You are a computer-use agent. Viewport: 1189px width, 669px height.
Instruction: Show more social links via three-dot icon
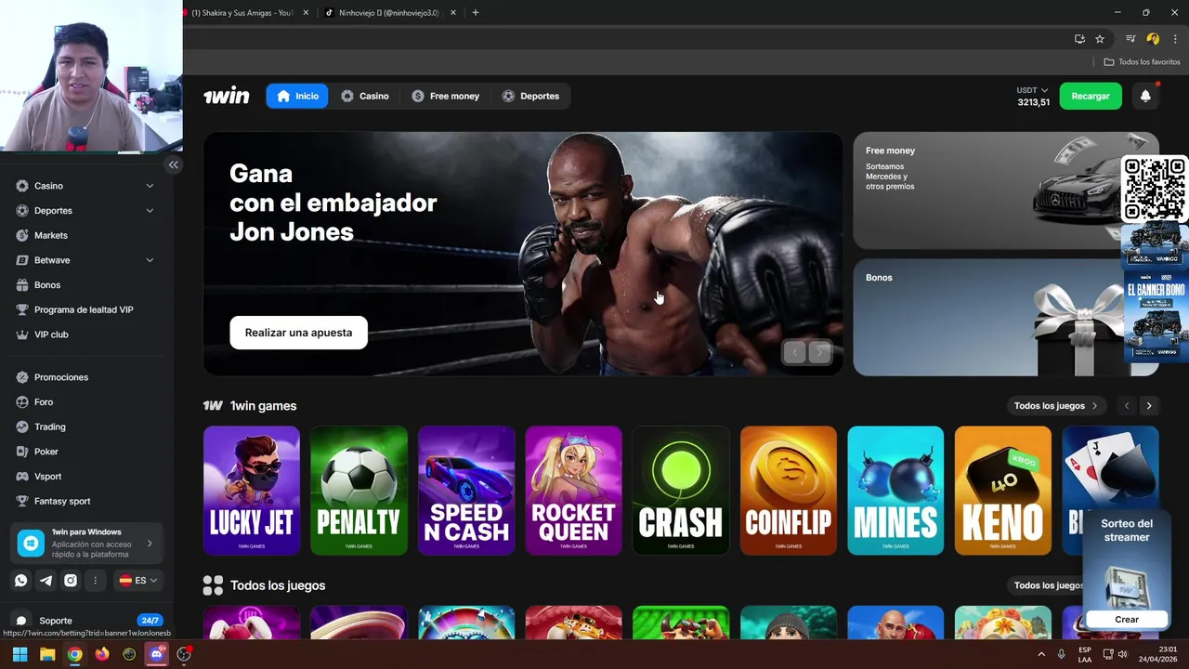pyautogui.click(x=95, y=580)
